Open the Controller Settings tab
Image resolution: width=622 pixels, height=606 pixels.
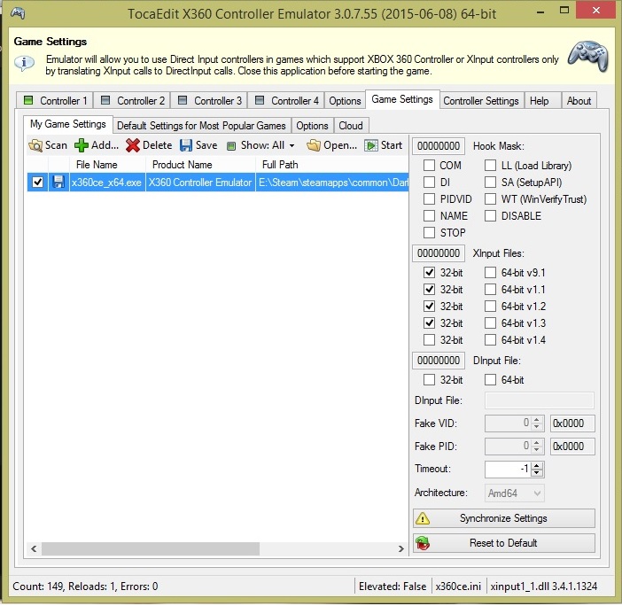coord(481,100)
